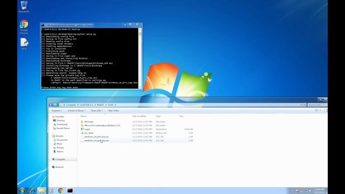Select the BinScope folder icon
Screen dimensions: 345x194
(82, 122)
